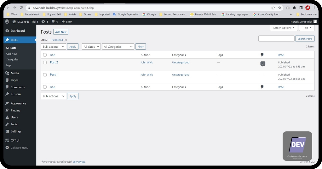This screenshot has height=169, width=322.
Task: Open the Chrome three-dot menu
Action: [314, 8]
